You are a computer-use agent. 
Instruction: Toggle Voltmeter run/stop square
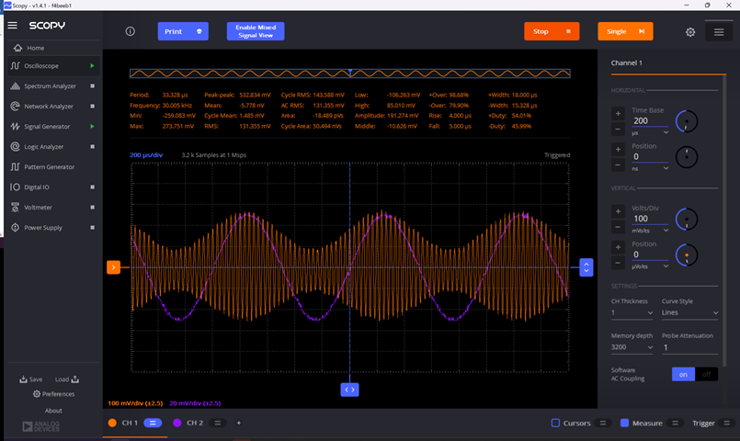point(93,208)
